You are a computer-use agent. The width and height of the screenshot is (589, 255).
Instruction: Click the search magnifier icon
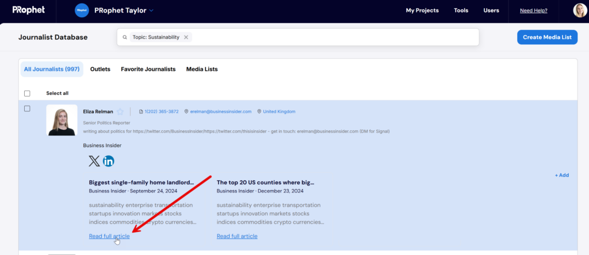pos(125,37)
